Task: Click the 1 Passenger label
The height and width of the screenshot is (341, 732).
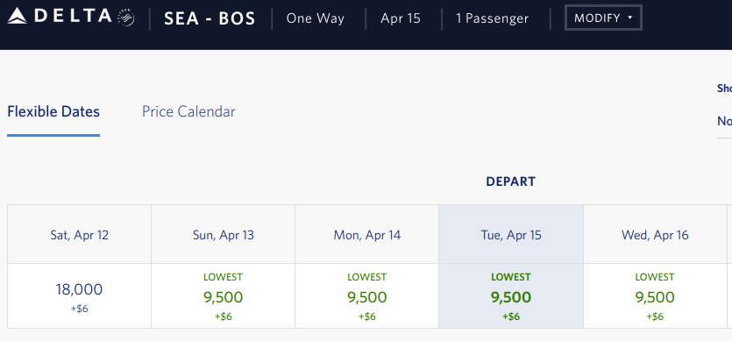Action: (493, 18)
